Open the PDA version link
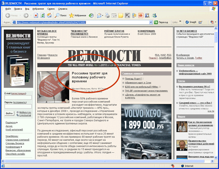 pyautogui.click(x=157, y=55)
